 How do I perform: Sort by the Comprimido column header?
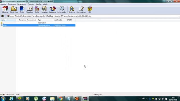pyautogui.click(x=32, y=20)
